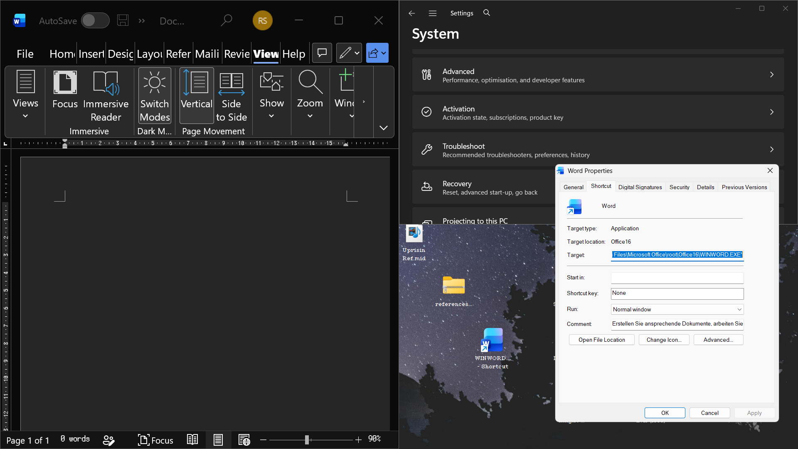798x449 pixels.
Task: Expand the Show options dropdown
Action: coord(271,95)
